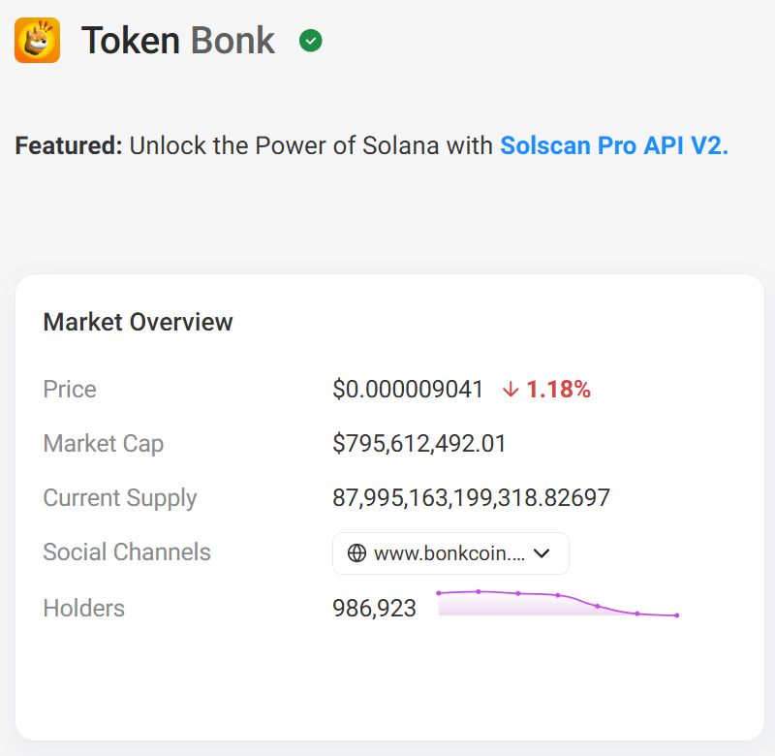
Task: Open the Solscan Pro API V2 link
Action: coord(613,146)
